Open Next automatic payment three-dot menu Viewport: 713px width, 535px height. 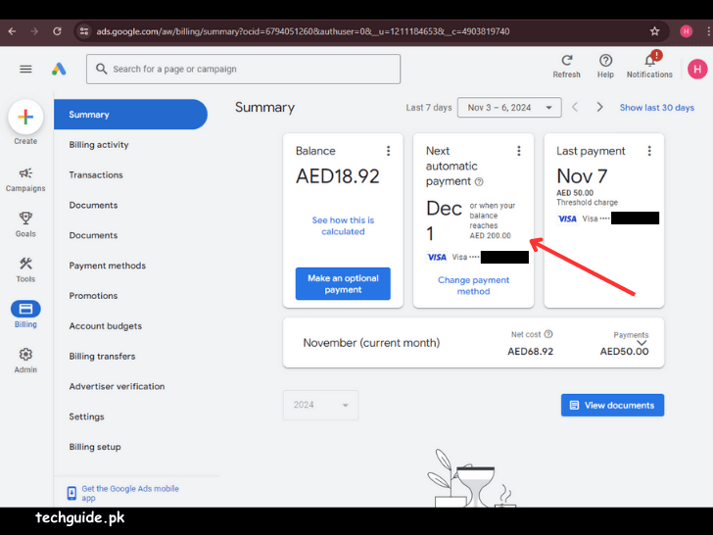pos(518,151)
